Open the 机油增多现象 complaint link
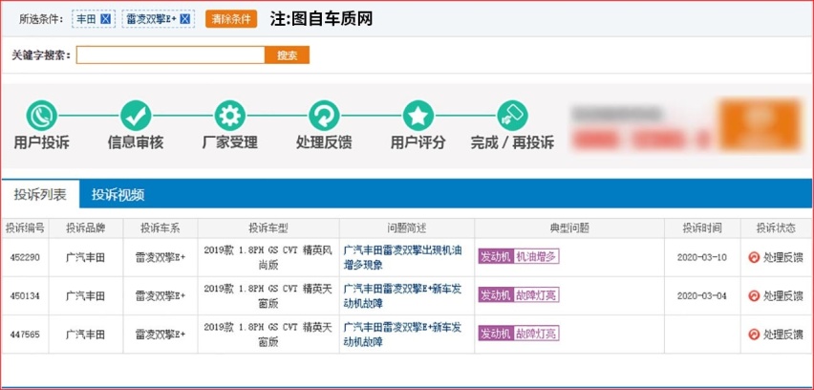 point(403,257)
